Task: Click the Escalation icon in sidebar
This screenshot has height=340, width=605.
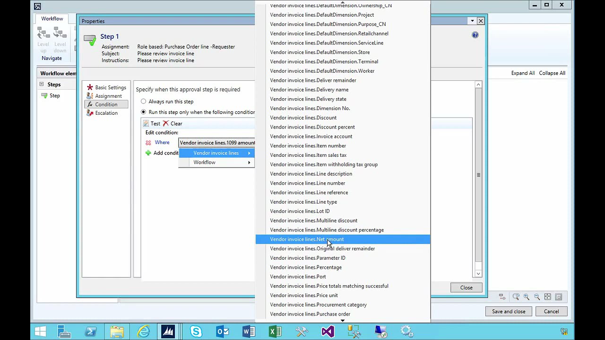Action: pyautogui.click(x=90, y=113)
